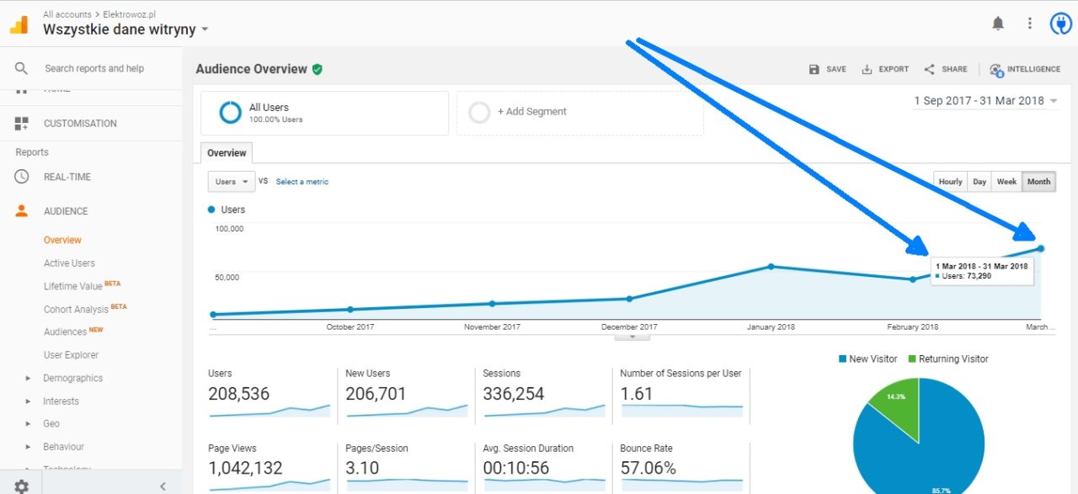Click the November 2017 data point

tap(492, 304)
